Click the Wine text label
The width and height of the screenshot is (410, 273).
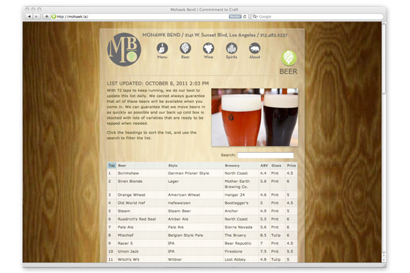pyautogui.click(x=208, y=57)
